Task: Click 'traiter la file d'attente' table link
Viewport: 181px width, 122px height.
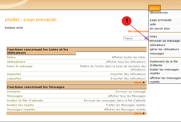Action: [x=25, y=100]
